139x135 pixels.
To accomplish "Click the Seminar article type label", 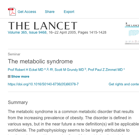I will (x=14, y=54).
